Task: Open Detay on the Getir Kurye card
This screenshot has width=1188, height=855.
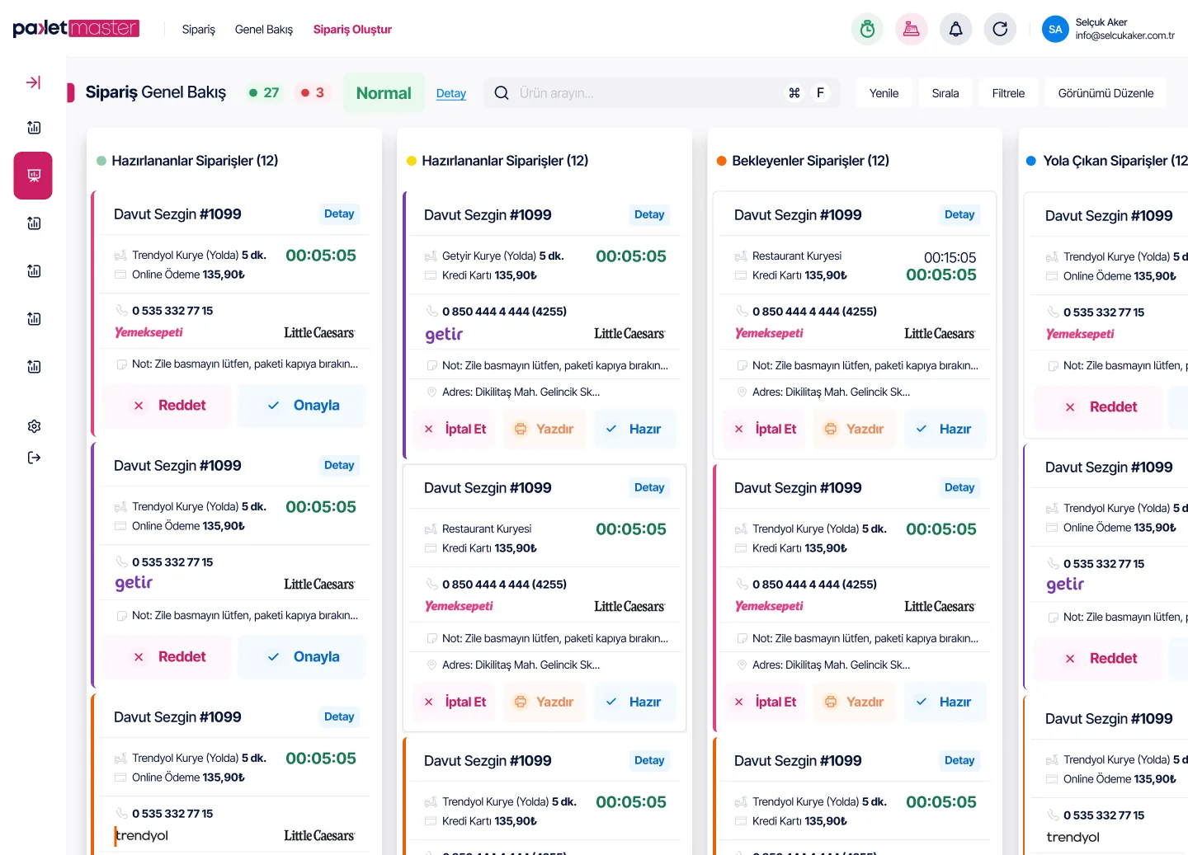Action: pyautogui.click(x=649, y=214)
